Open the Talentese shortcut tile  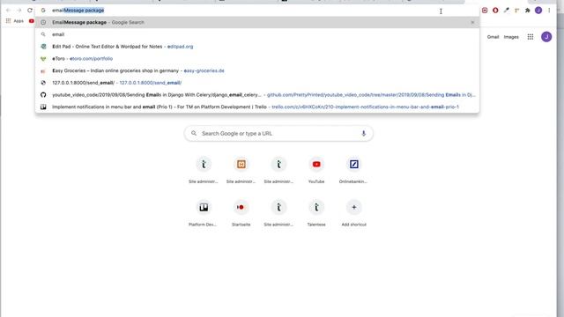click(316, 213)
